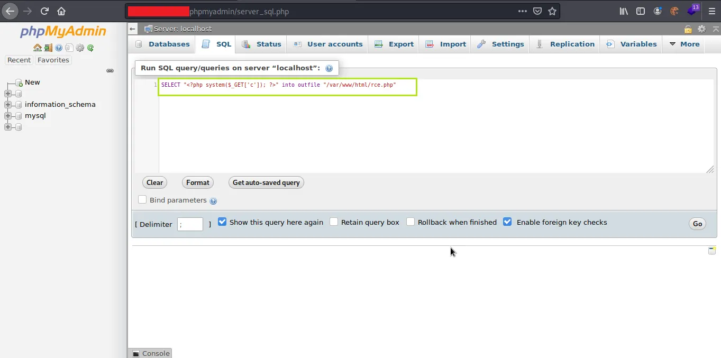Select information_schema database name
The width and height of the screenshot is (721, 358).
[x=60, y=104]
